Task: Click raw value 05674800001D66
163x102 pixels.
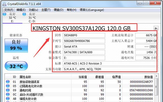Action: pos(141,90)
